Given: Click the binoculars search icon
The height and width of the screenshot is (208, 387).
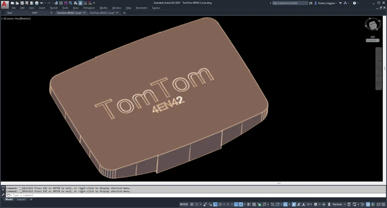Looking at the screenshot, I should (x=311, y=3).
